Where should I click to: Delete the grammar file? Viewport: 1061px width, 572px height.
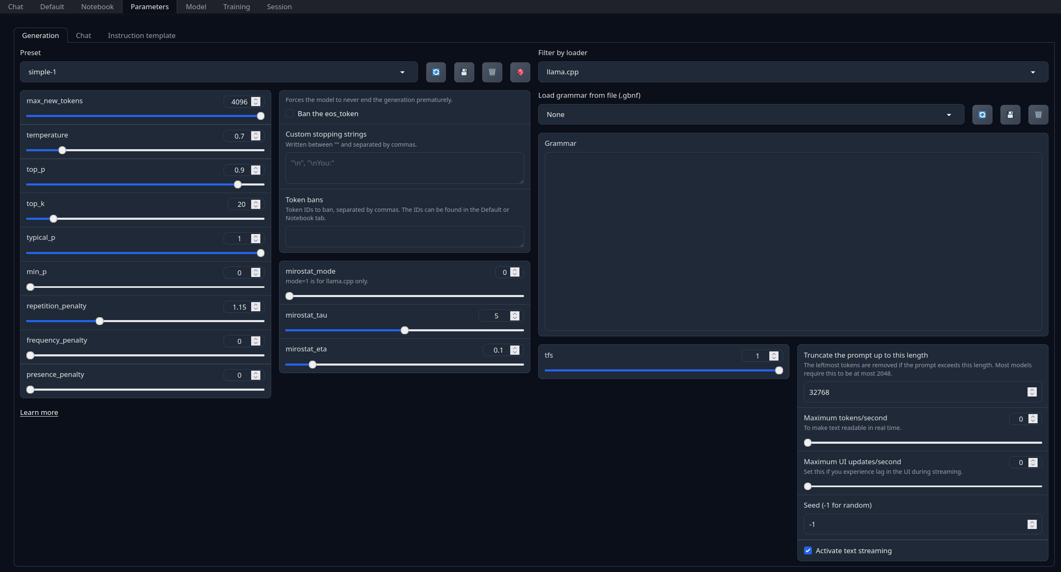[1038, 115]
